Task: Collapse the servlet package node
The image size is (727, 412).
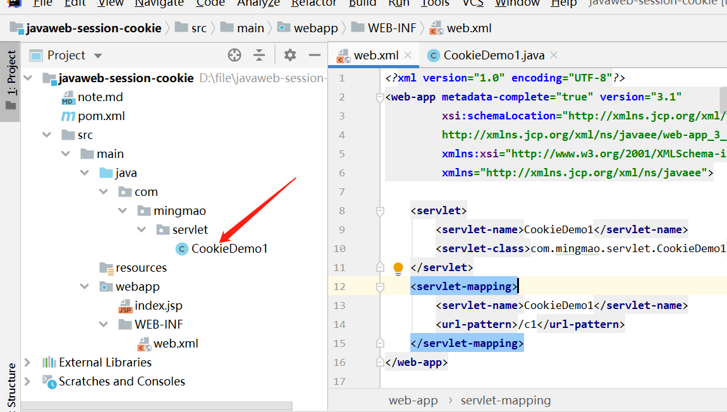Action: [x=142, y=230]
